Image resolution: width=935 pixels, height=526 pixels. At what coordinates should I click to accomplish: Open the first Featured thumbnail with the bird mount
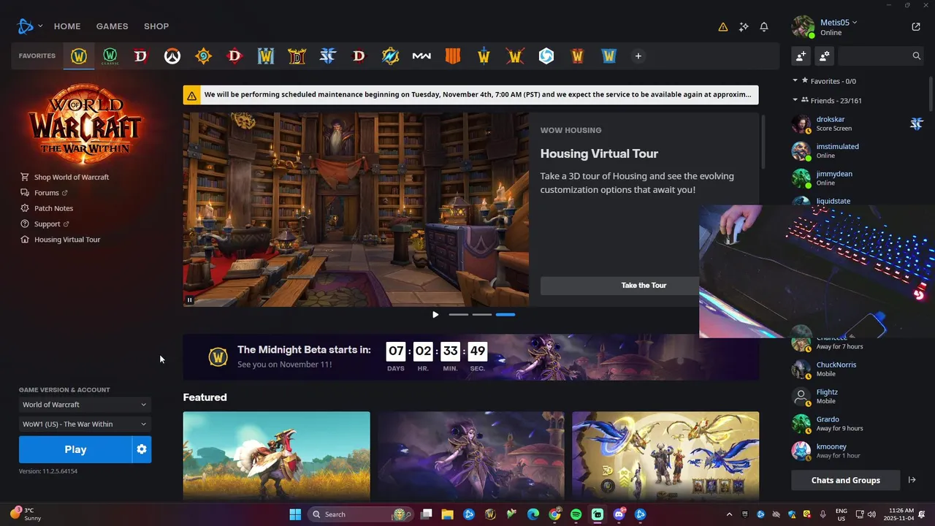click(x=276, y=456)
